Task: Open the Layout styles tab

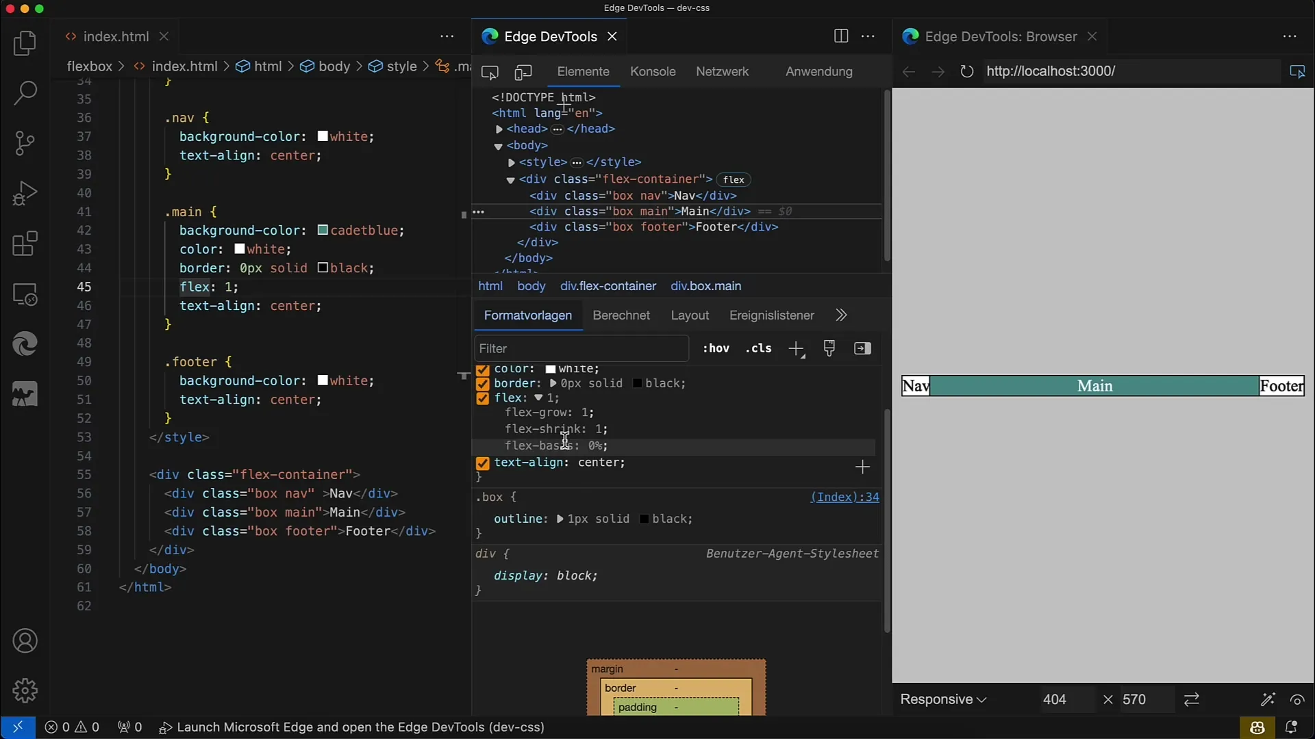Action: (x=690, y=315)
